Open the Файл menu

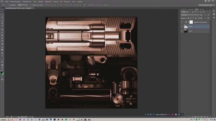tap(7, 2)
